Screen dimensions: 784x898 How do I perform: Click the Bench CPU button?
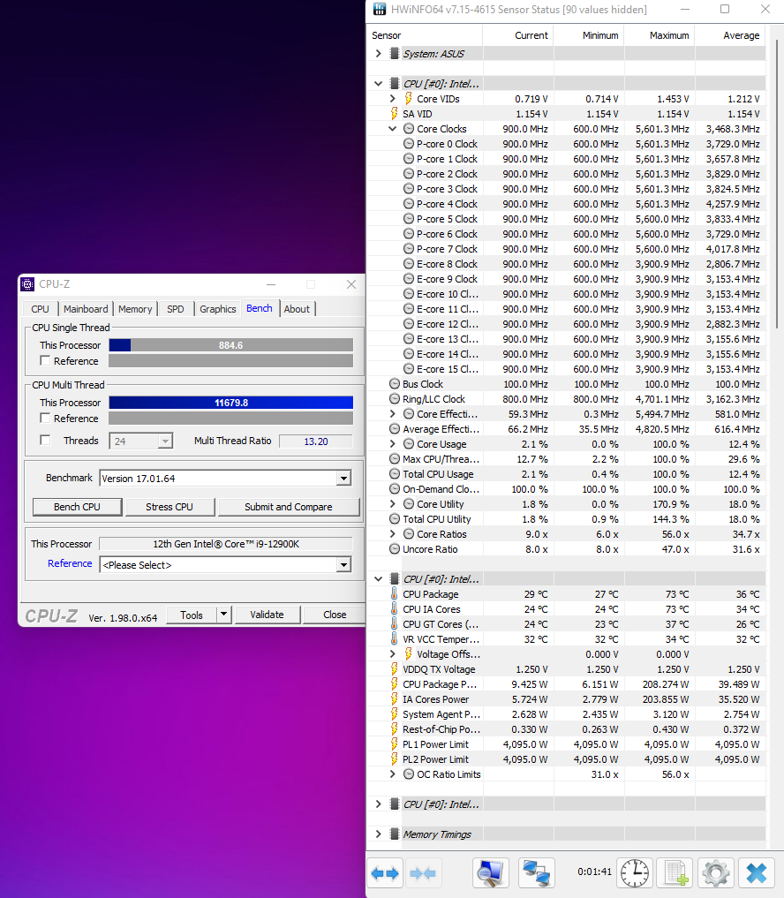(78, 507)
